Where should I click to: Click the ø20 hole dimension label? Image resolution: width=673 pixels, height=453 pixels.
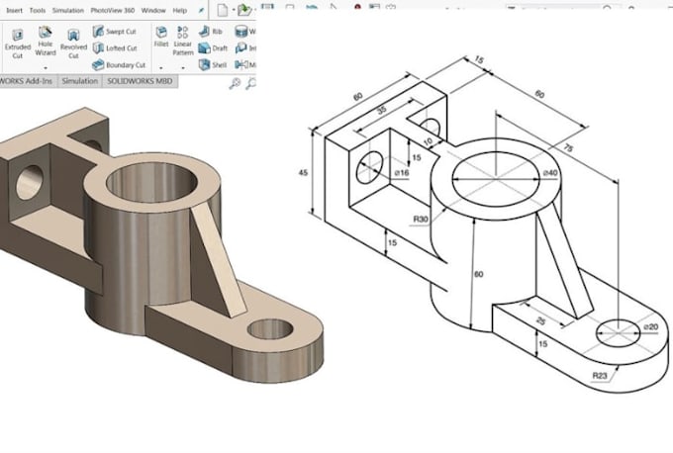tap(650, 326)
